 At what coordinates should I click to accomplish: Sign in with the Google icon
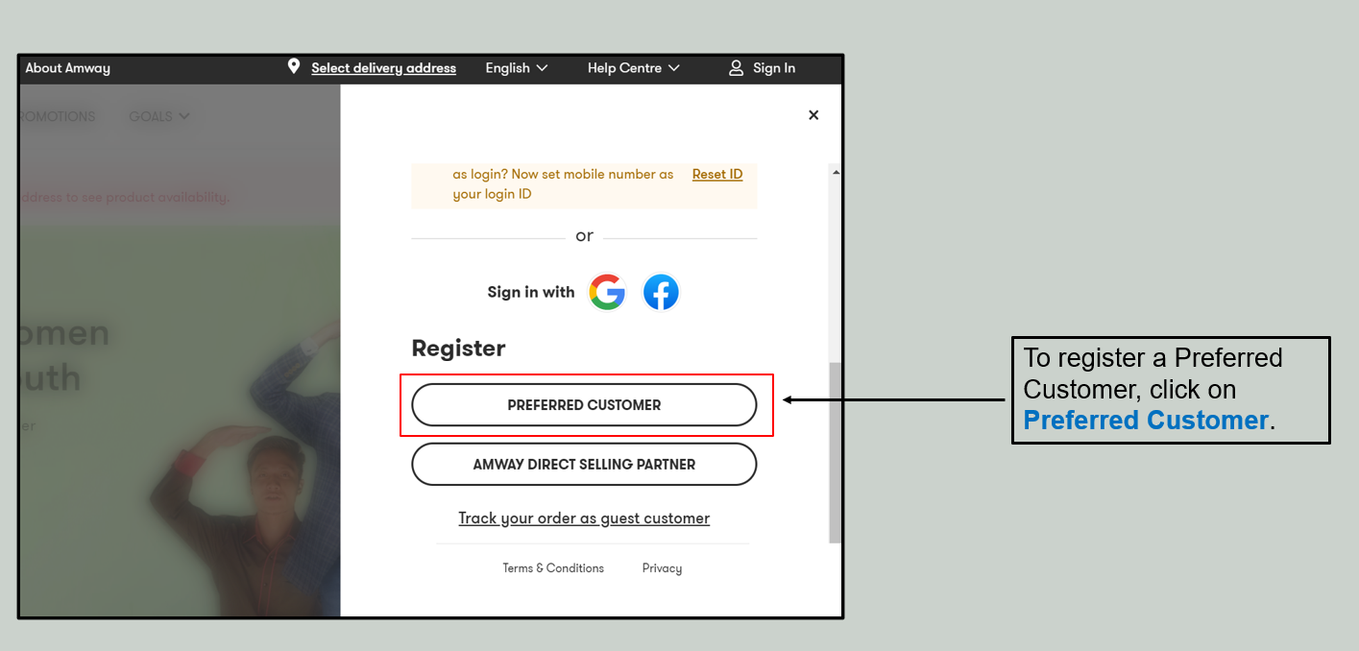tap(607, 292)
